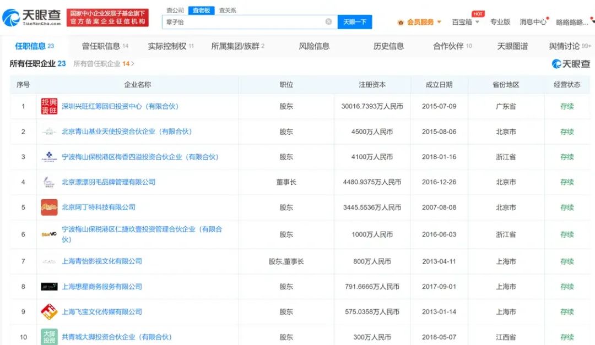The image size is (595, 345).
Task: Click the StarVC logo in row 6
Action: coord(49,234)
